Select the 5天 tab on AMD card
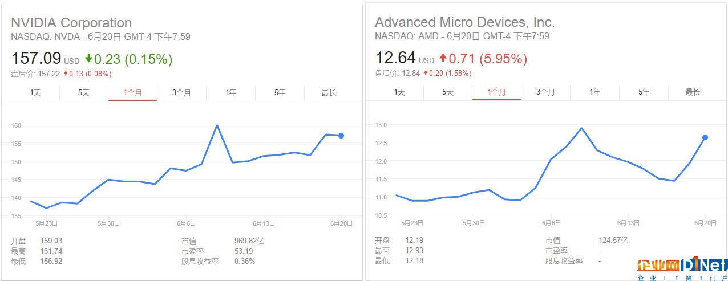 pyautogui.click(x=448, y=92)
